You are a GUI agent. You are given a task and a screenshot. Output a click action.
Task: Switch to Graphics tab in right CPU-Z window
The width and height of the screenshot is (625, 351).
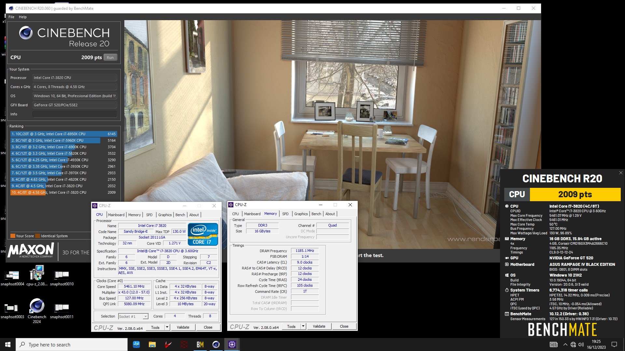(301, 214)
